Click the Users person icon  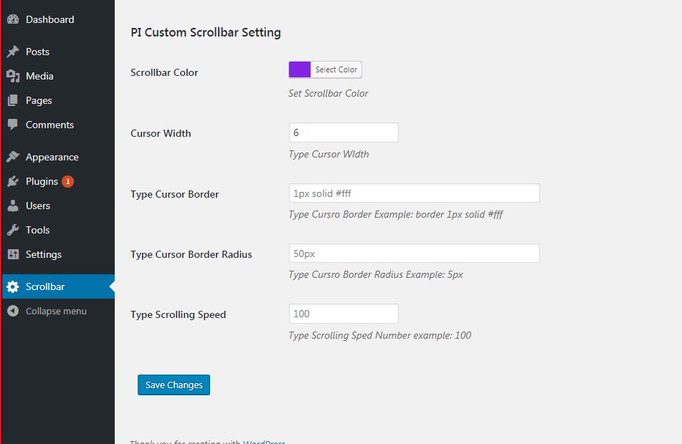(x=13, y=206)
